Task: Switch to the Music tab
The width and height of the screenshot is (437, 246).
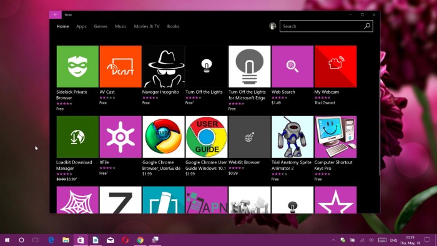Action: pyautogui.click(x=120, y=26)
